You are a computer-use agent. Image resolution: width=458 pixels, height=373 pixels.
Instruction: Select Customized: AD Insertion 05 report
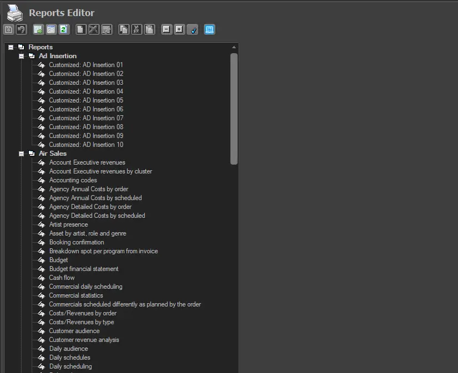point(85,100)
